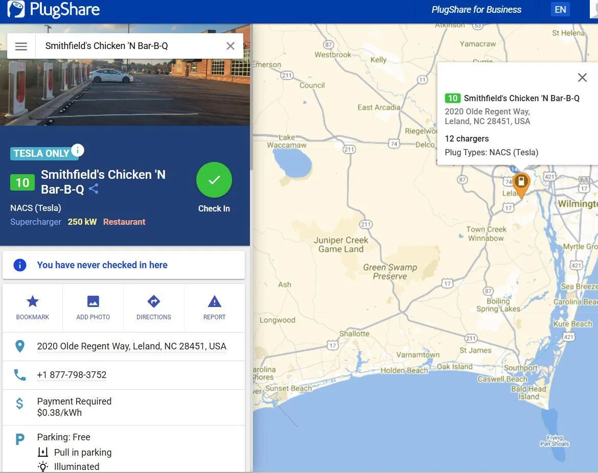Click the 'Payment Required' text
The image size is (598, 473).
[75, 401]
